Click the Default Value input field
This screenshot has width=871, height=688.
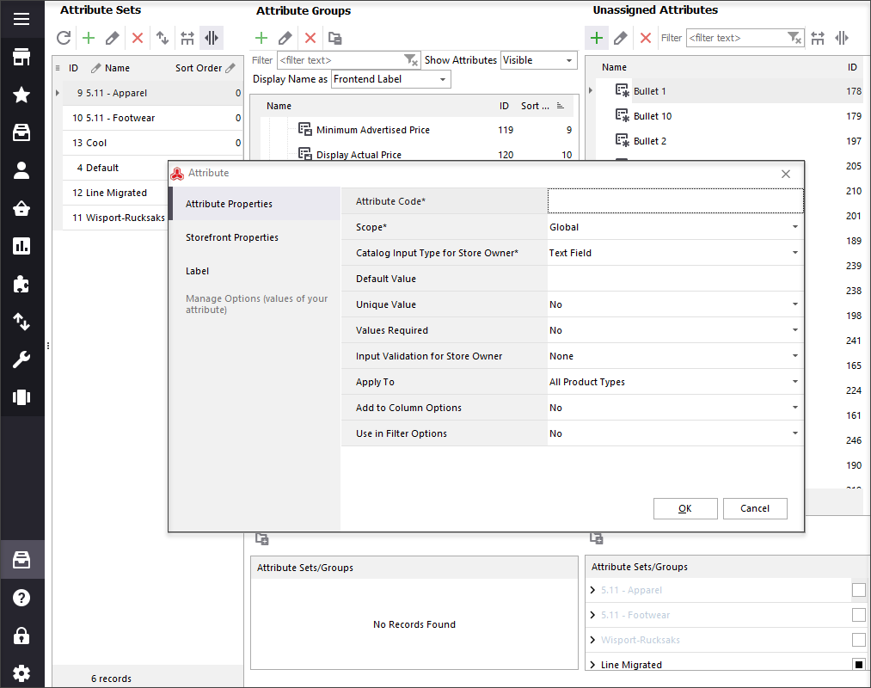[675, 279]
